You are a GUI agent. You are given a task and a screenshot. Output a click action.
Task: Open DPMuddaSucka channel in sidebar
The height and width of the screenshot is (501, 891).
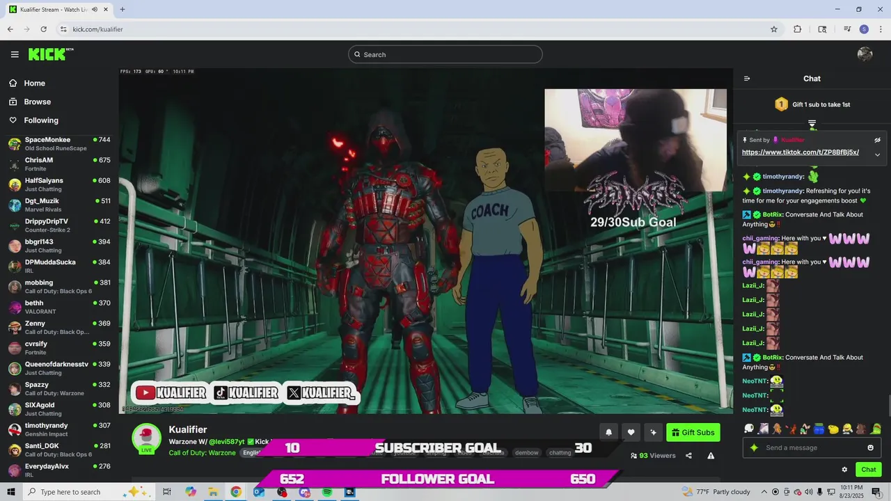[59, 266]
